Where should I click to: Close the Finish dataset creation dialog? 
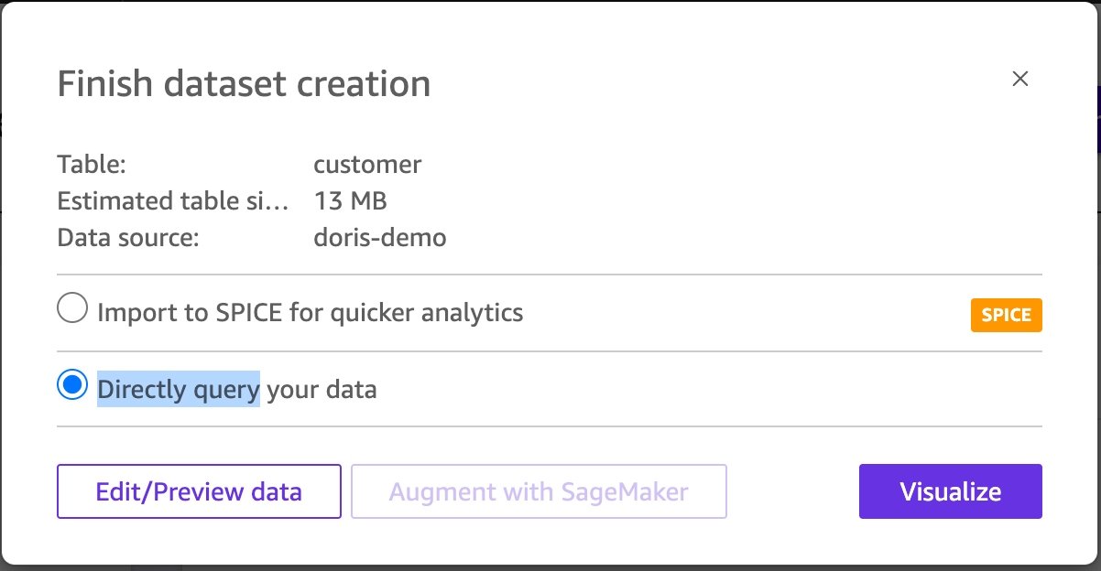coord(1020,79)
